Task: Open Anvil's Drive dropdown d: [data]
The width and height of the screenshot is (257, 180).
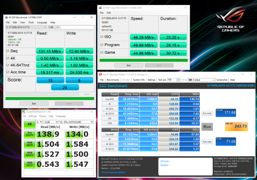Action: 201,80
